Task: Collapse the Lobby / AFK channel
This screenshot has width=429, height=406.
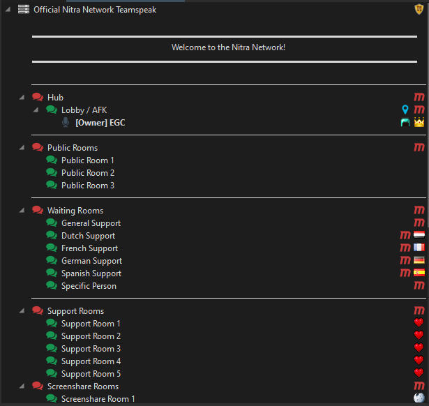Action: [36, 110]
